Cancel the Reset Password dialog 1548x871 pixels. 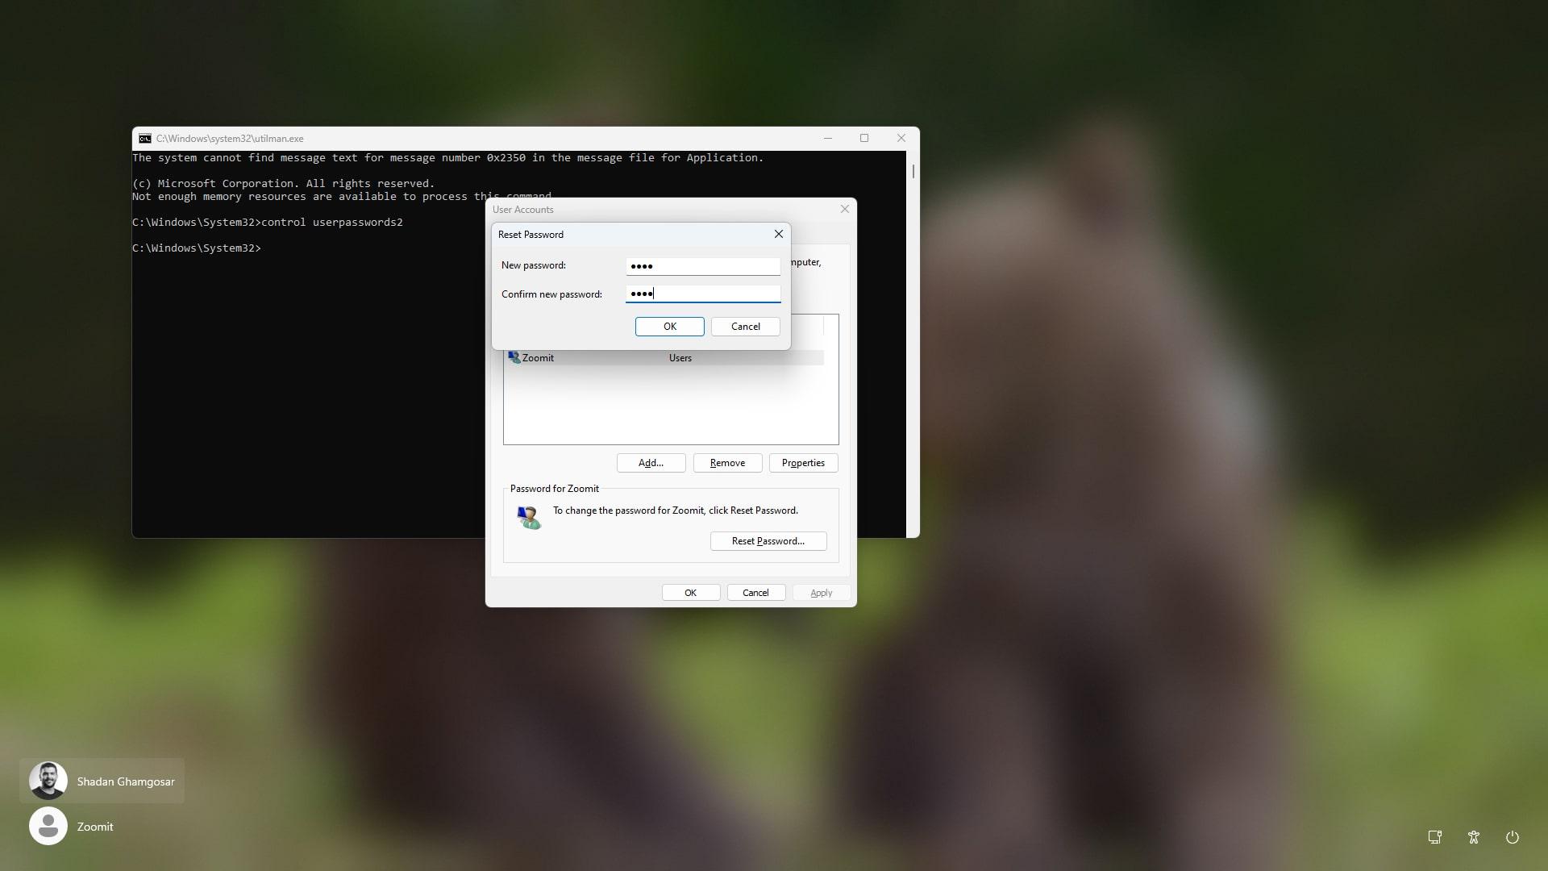[x=745, y=327]
